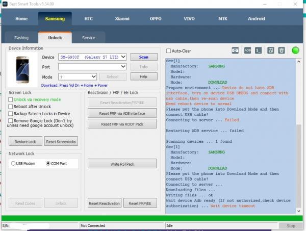Select the USB Modem radio button
306x231 pixels.
13,164
